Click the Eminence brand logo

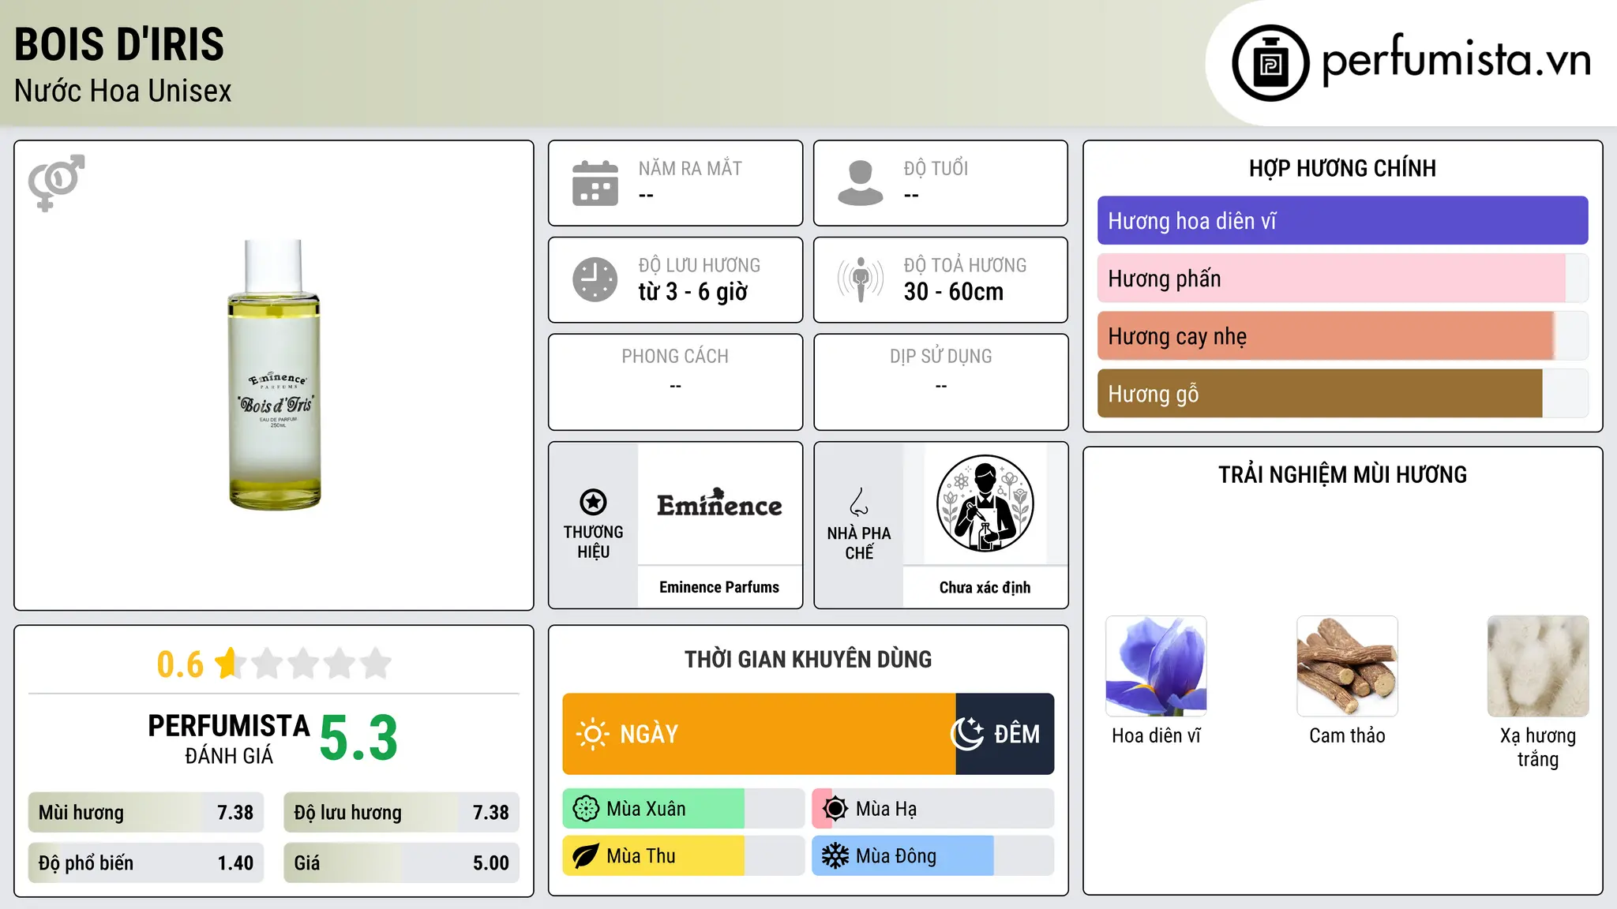point(719,503)
